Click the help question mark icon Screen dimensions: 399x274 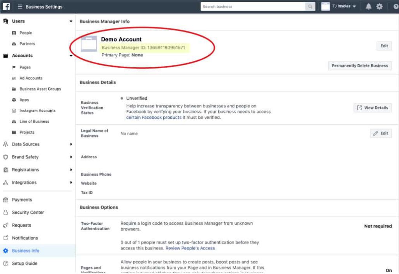[395, 7]
